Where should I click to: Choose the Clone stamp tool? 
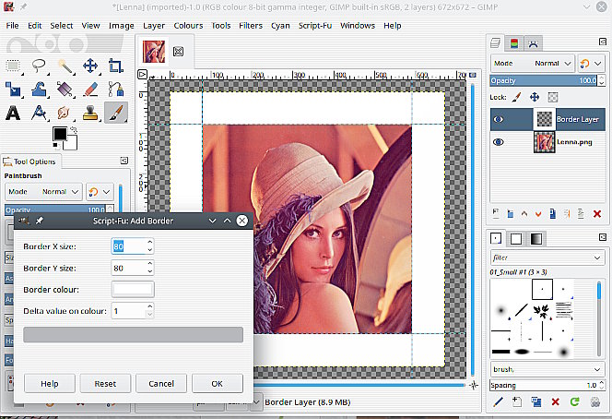(90, 113)
